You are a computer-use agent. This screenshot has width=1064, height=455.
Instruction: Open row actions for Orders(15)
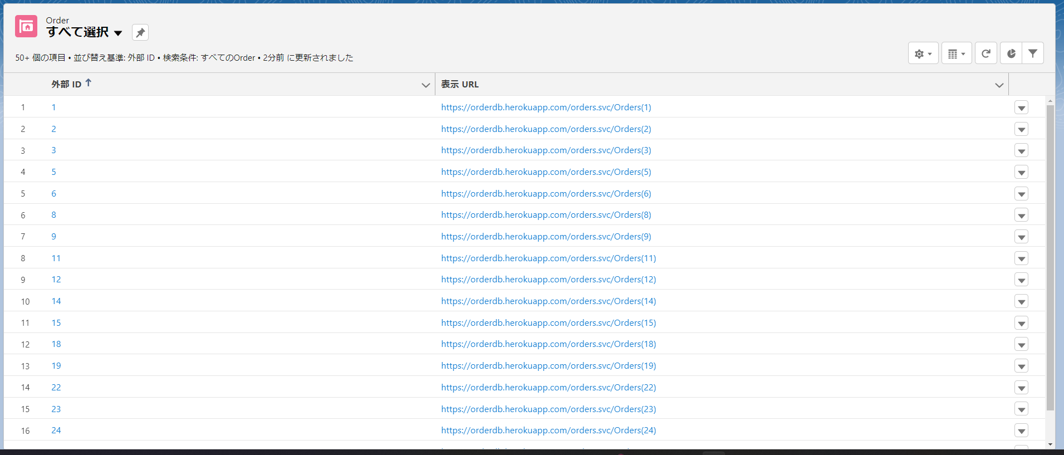click(x=1021, y=323)
